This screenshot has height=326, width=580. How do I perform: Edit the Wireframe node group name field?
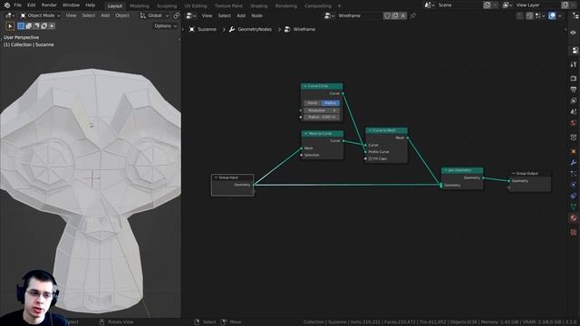point(359,15)
